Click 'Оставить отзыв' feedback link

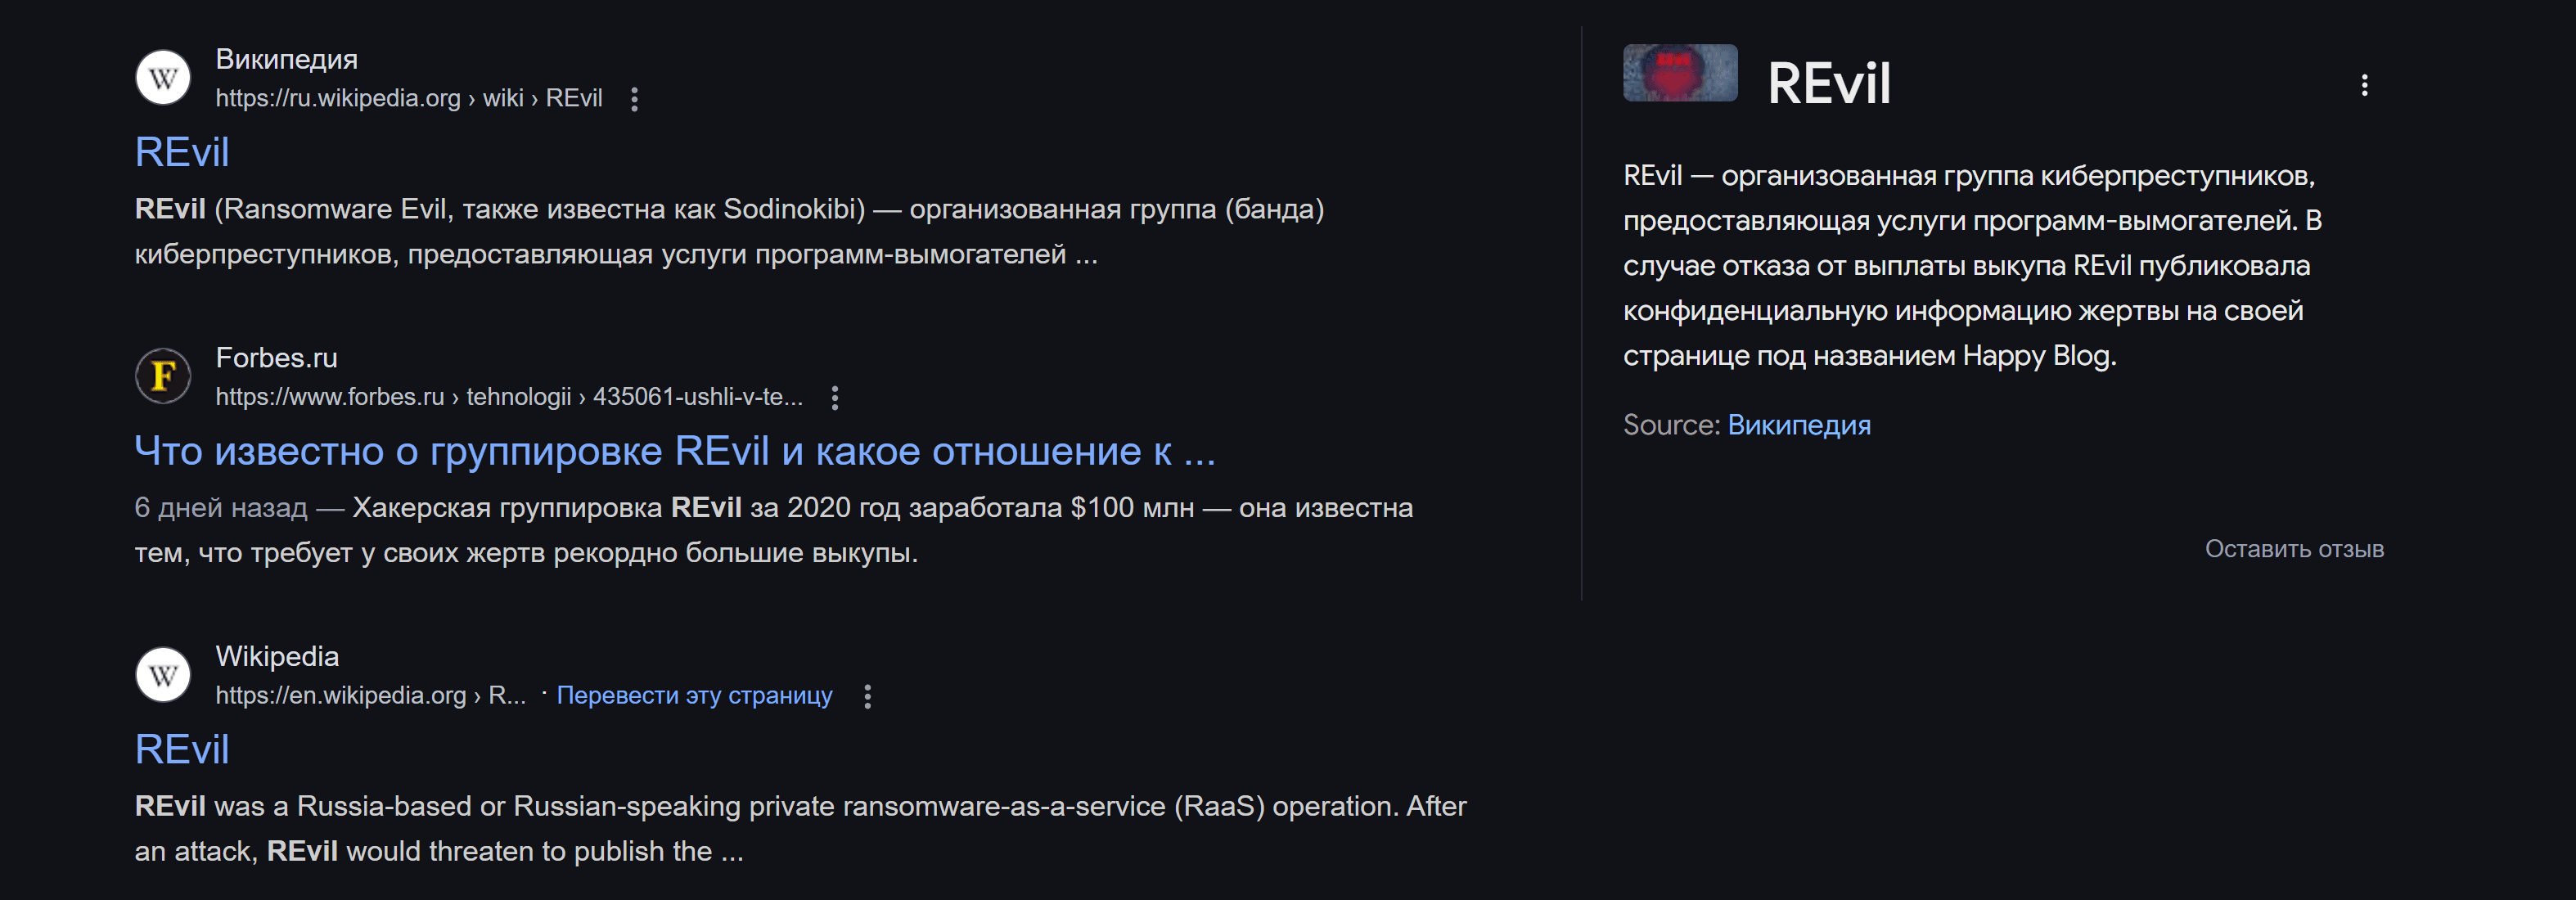[x=2294, y=549]
